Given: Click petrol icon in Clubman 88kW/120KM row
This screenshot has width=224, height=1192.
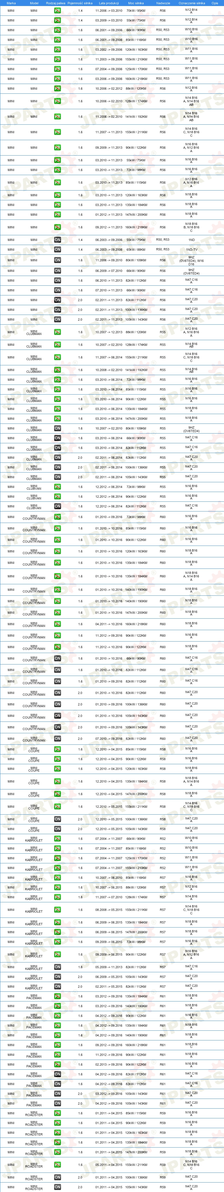Looking at the screenshot, I should pyautogui.click(x=57, y=332).
